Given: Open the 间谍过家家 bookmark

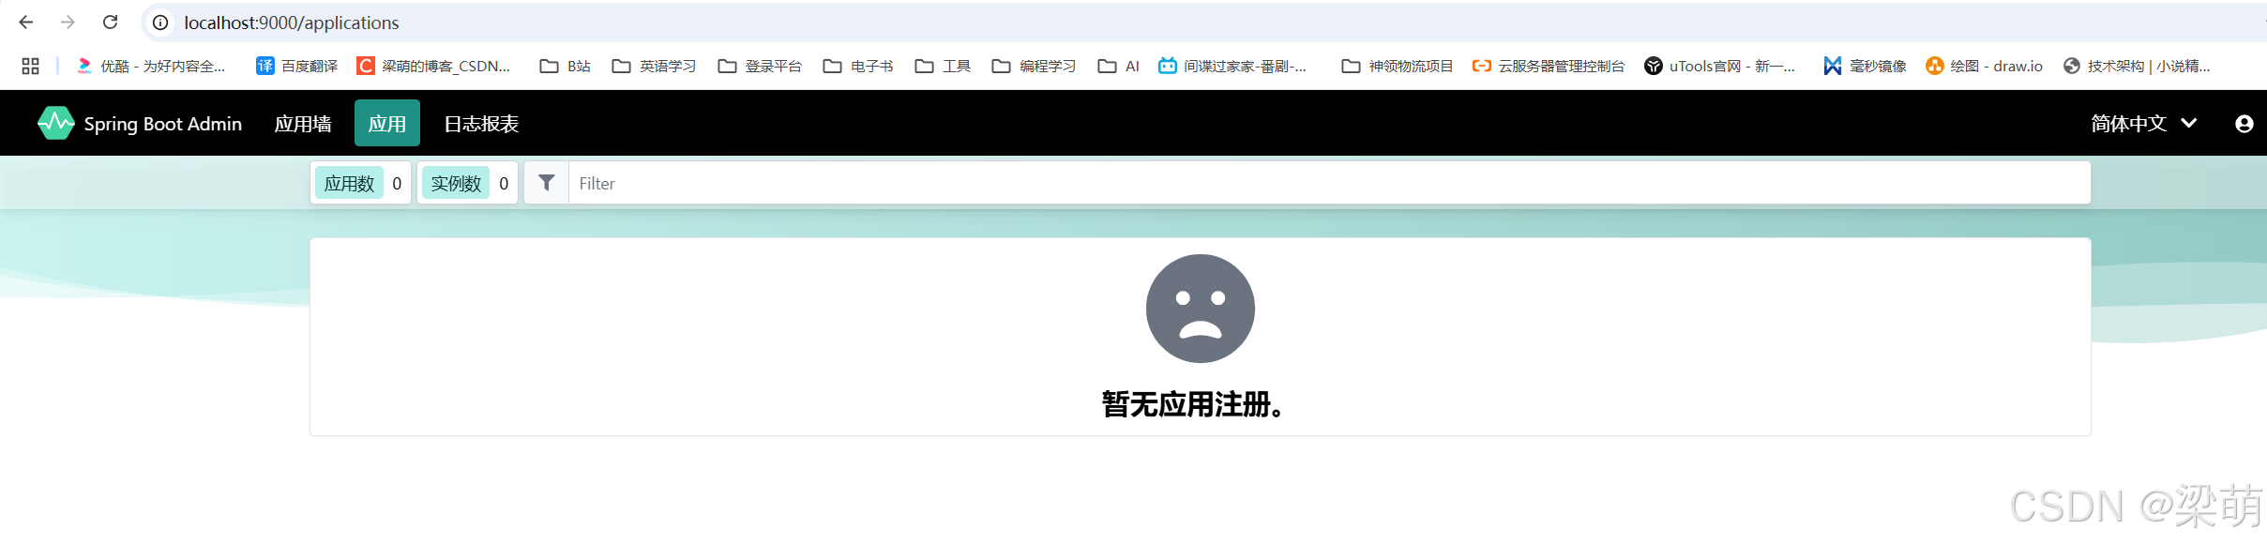Looking at the screenshot, I should pos(1232,66).
